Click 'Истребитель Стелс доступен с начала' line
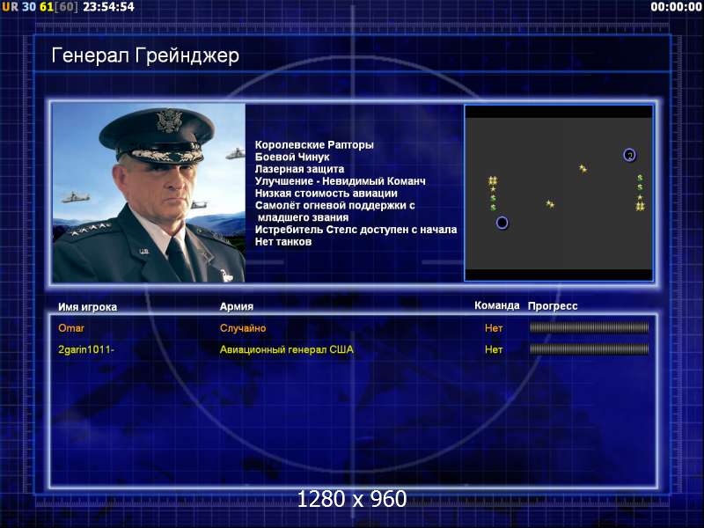The width and height of the screenshot is (704, 528). [356, 230]
